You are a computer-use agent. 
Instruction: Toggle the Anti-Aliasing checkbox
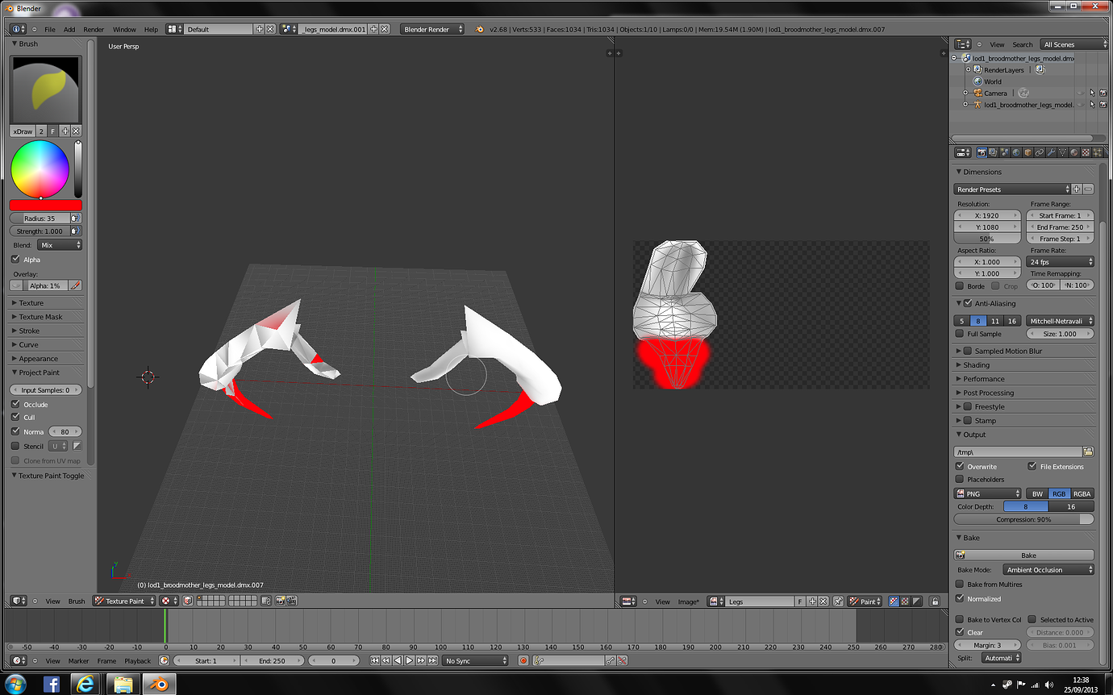pyautogui.click(x=968, y=303)
